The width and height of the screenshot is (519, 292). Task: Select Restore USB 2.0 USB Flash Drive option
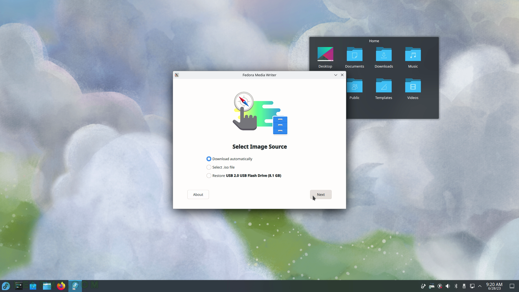244,175
